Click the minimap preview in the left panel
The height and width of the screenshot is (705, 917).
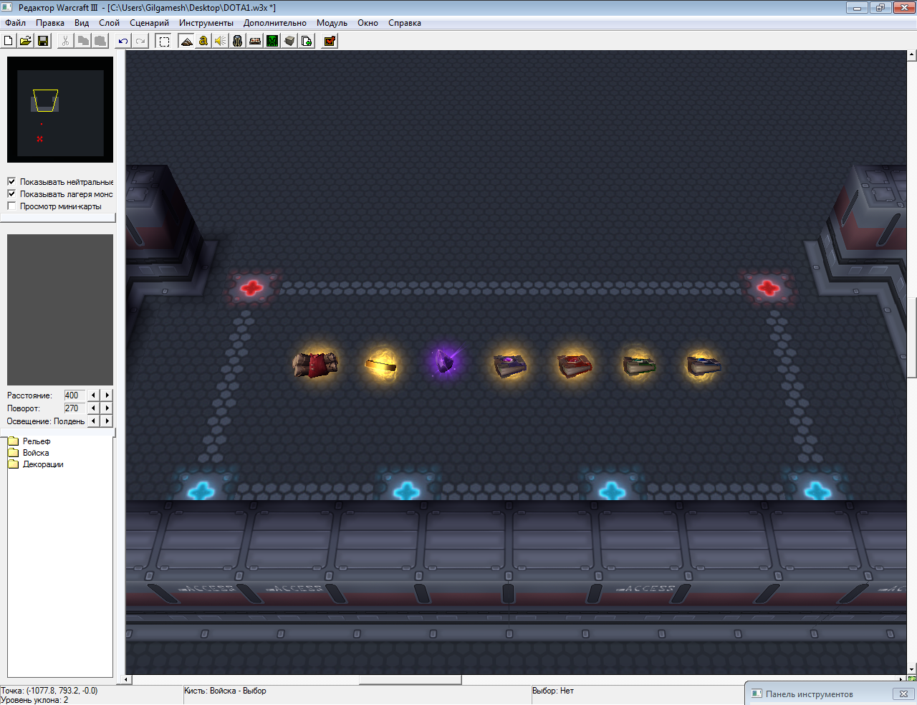[x=60, y=110]
